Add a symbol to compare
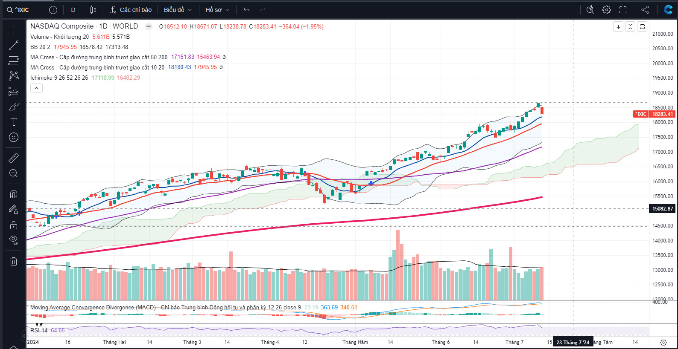The image size is (678, 349). click(x=53, y=10)
